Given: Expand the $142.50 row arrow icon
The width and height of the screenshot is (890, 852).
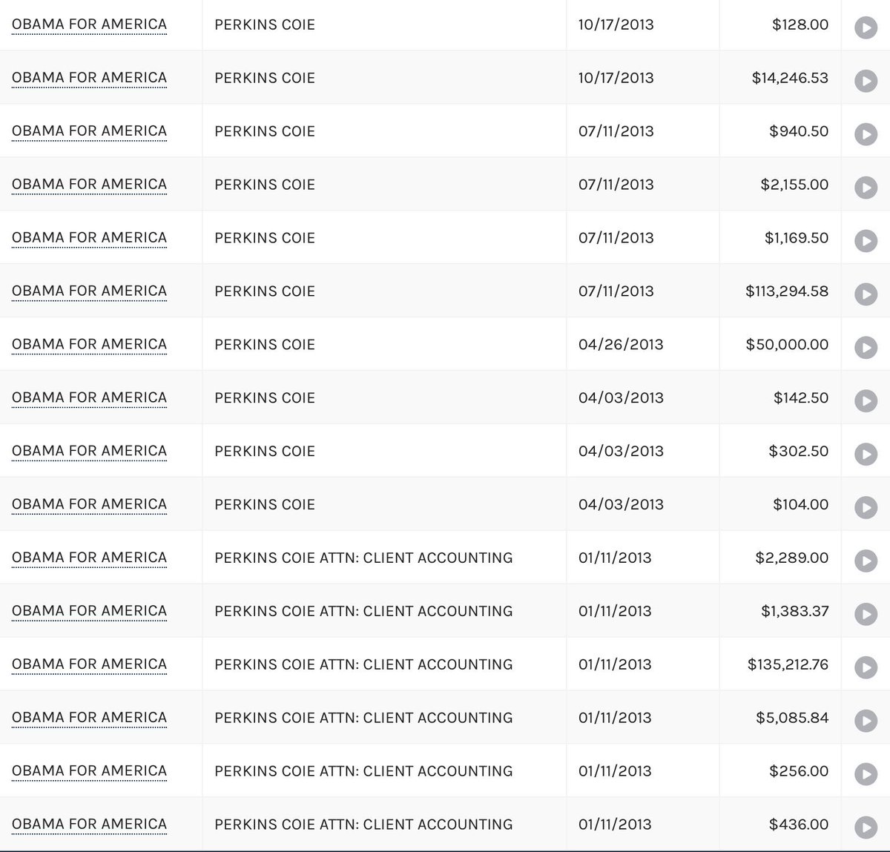Looking at the screenshot, I should coord(866,401).
